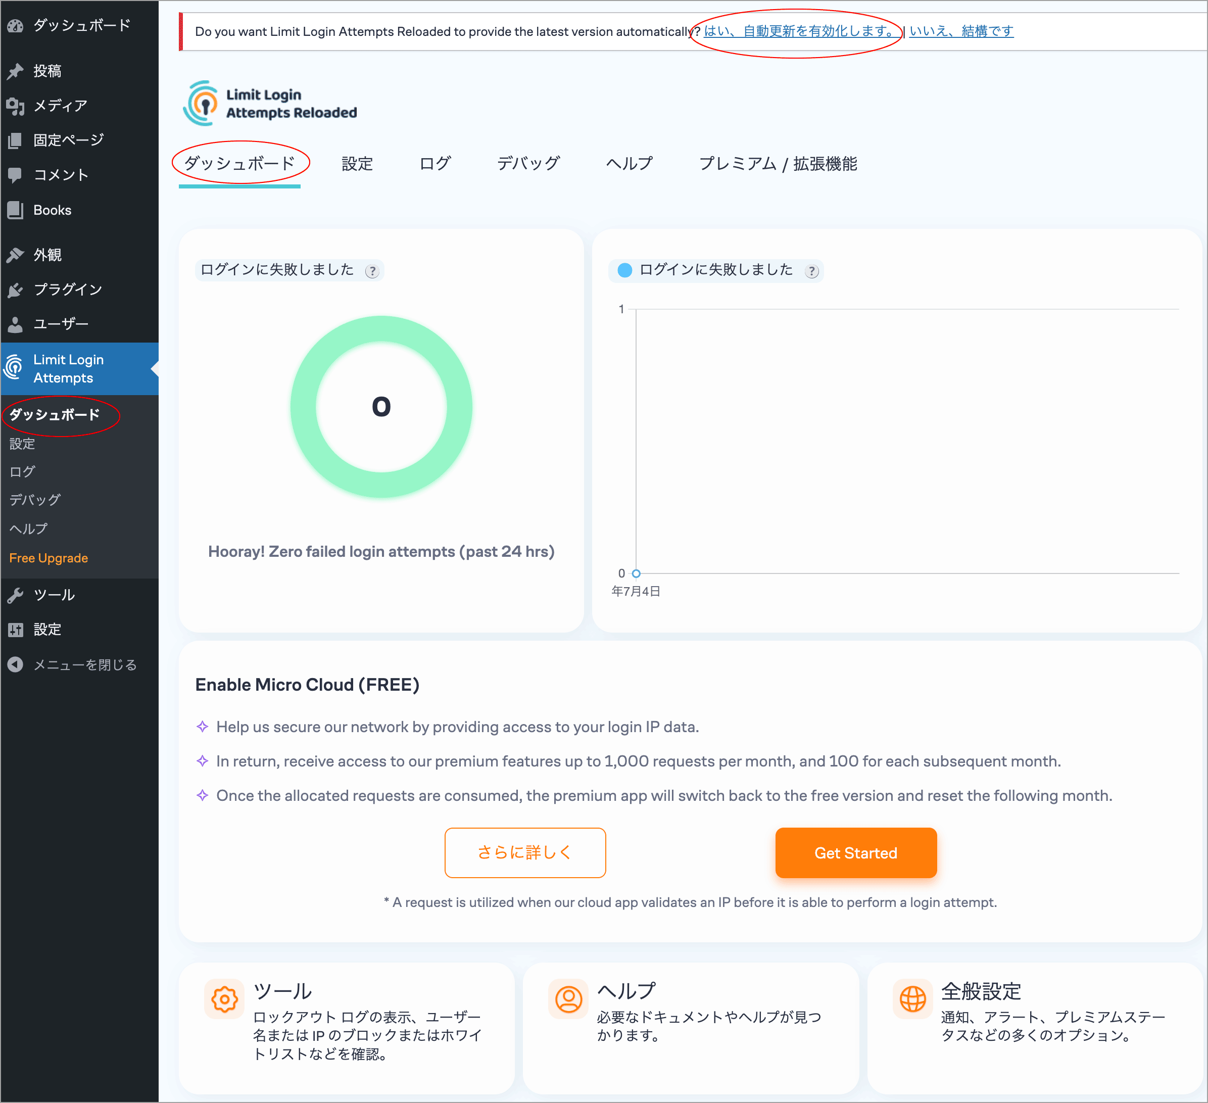Click the data point at 年7月4日 on chart
The image size is (1208, 1103).
point(637,573)
